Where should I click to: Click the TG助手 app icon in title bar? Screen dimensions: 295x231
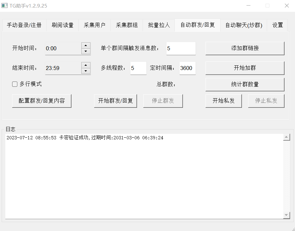pos(5,6)
